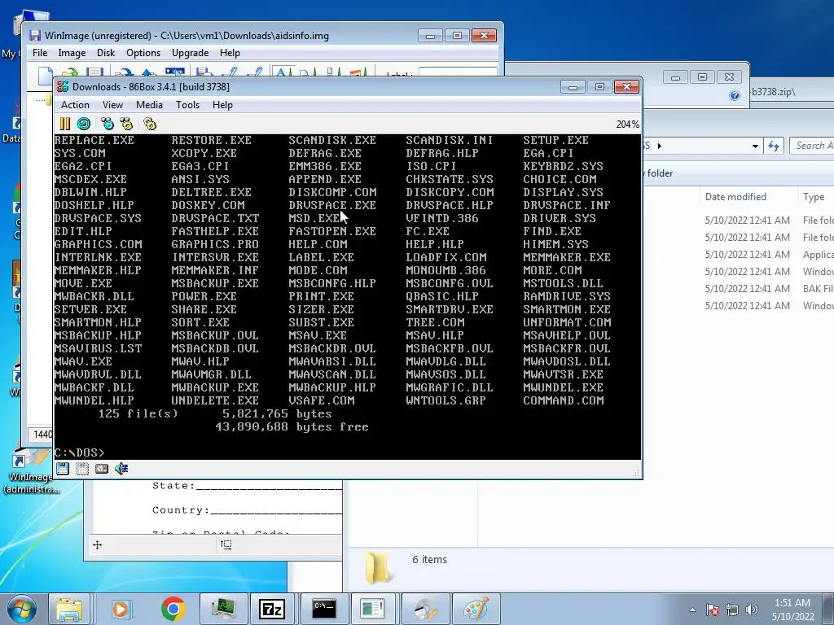Click the network tray icon
834x625 pixels.
(732, 609)
